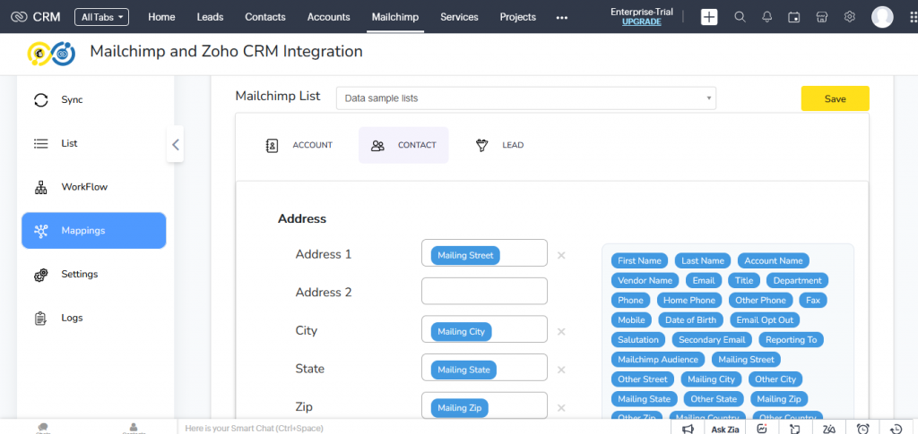Switch to the LEAD mapping tab
This screenshot has width=918, height=434.
click(x=498, y=145)
